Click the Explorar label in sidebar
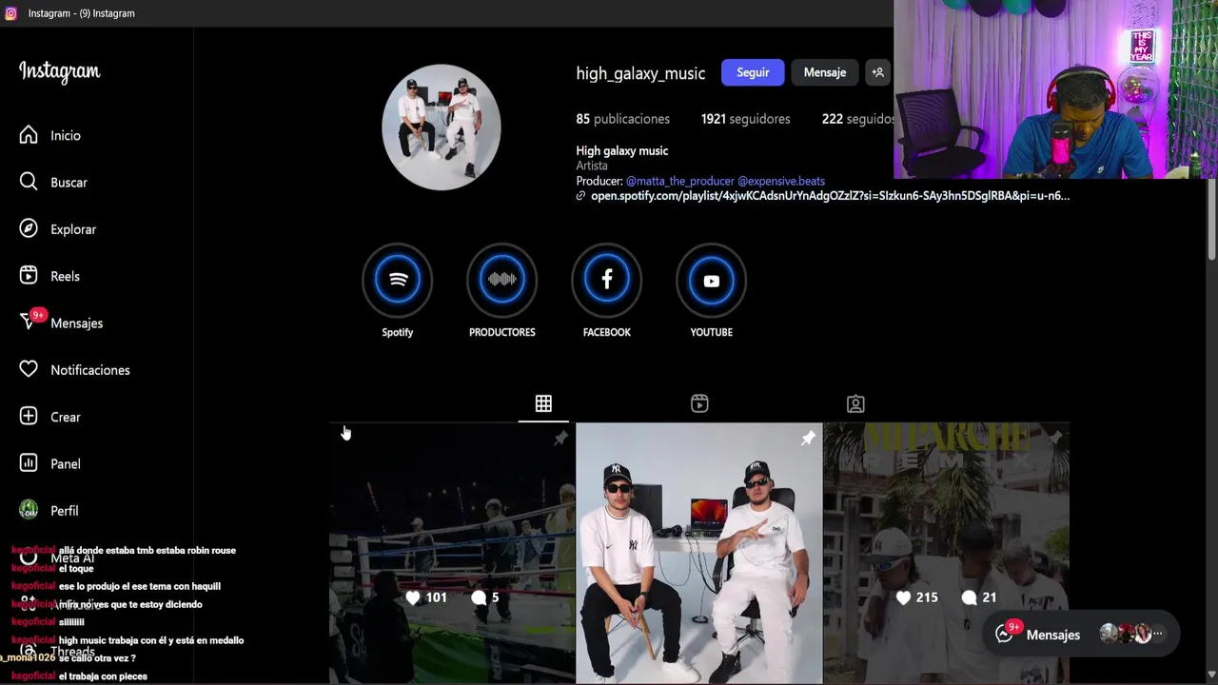1218x685 pixels. pyautogui.click(x=73, y=229)
